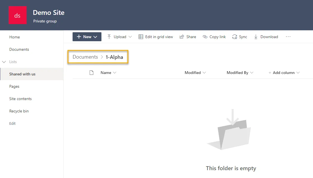313x178 pixels.
Task: Click Share in the toolbar
Action: point(191,37)
